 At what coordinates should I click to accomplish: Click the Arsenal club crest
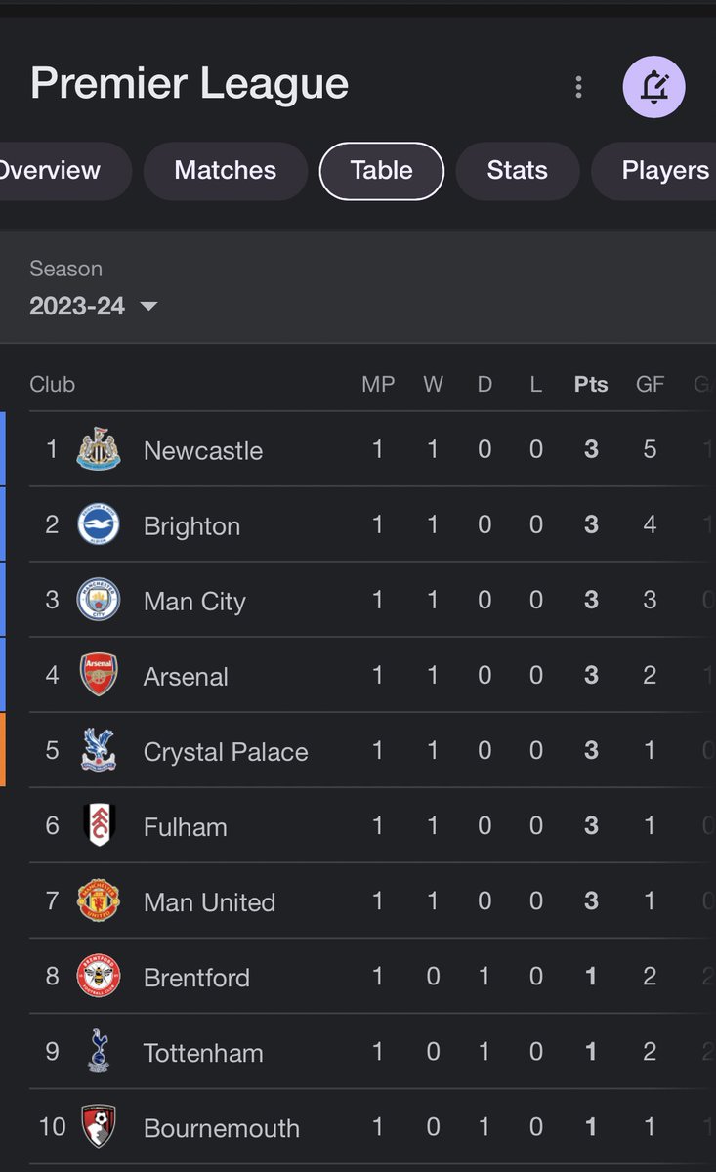pos(99,675)
